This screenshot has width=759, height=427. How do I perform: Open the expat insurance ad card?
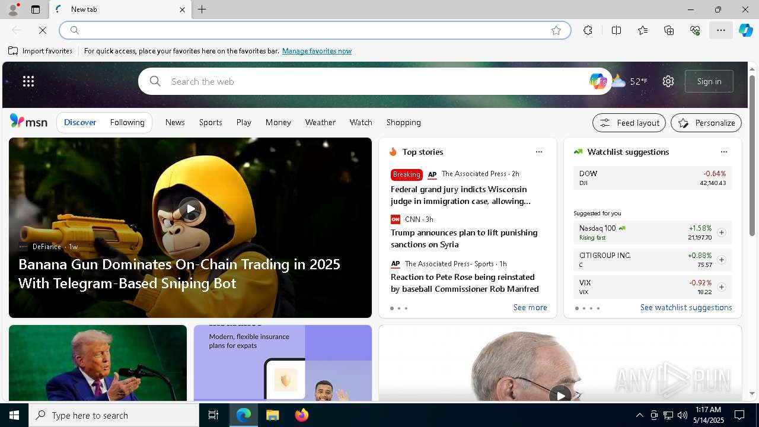coord(283,363)
